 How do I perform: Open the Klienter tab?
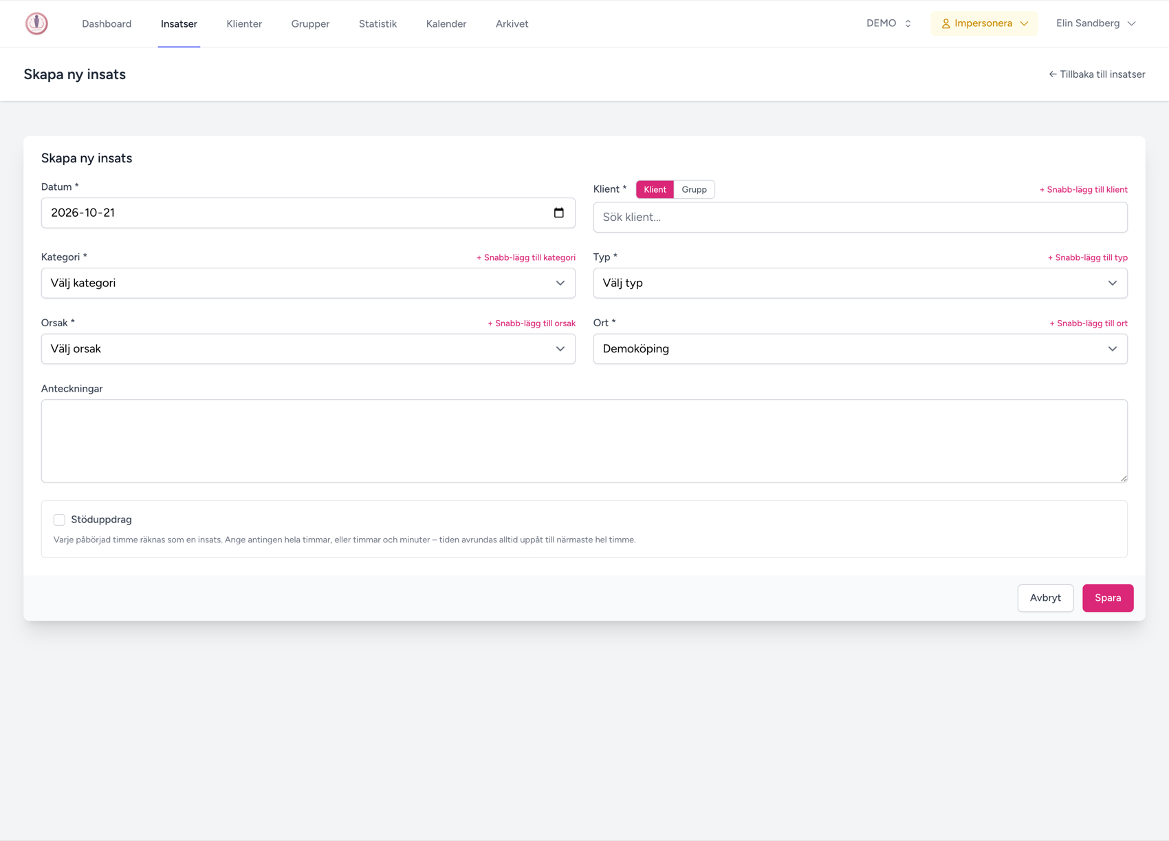coord(244,23)
